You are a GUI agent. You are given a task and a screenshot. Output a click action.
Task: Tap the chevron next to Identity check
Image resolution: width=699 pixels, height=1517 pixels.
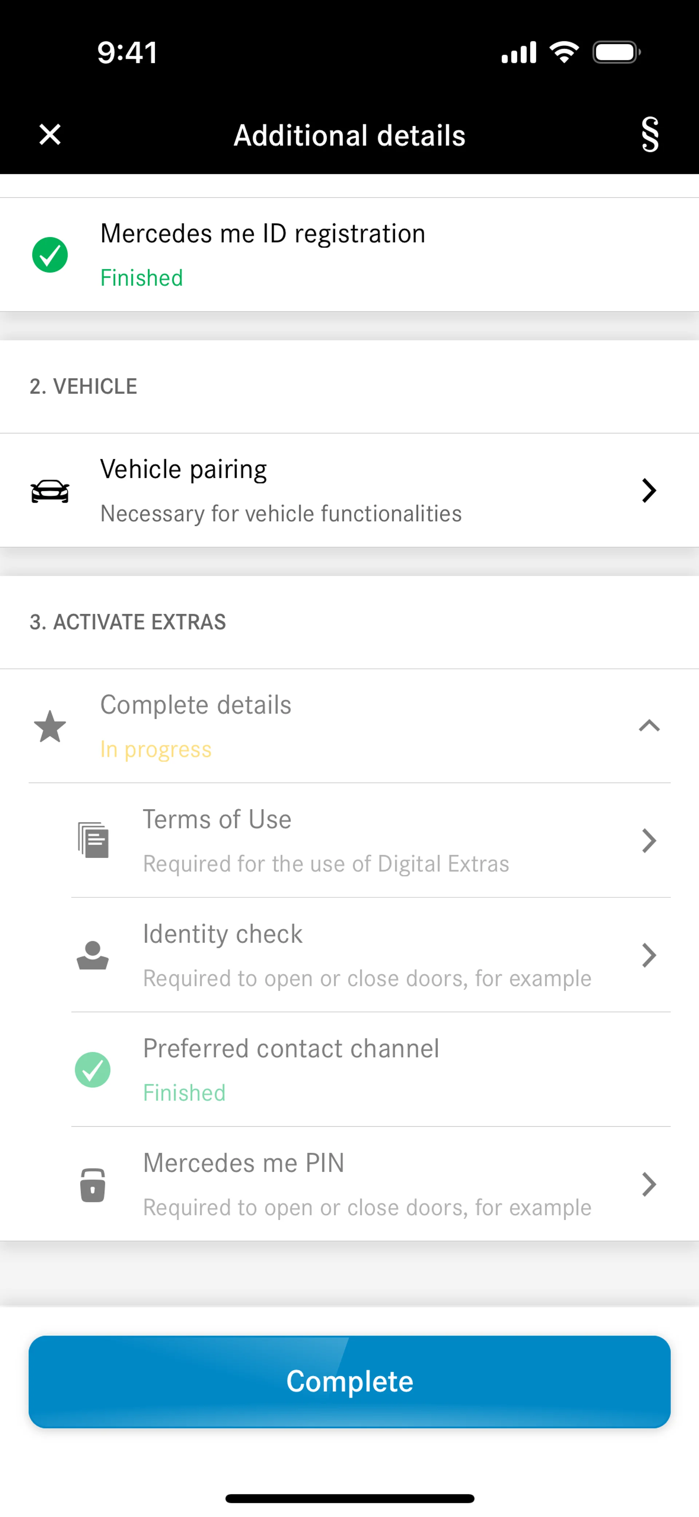(x=649, y=955)
